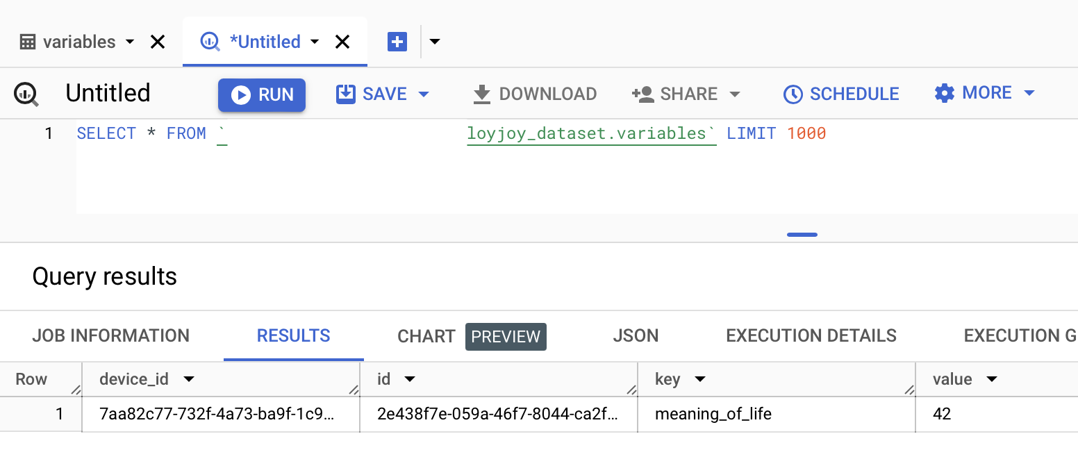
Task: Expand the variables tab dropdown arrow
Action: (x=130, y=42)
